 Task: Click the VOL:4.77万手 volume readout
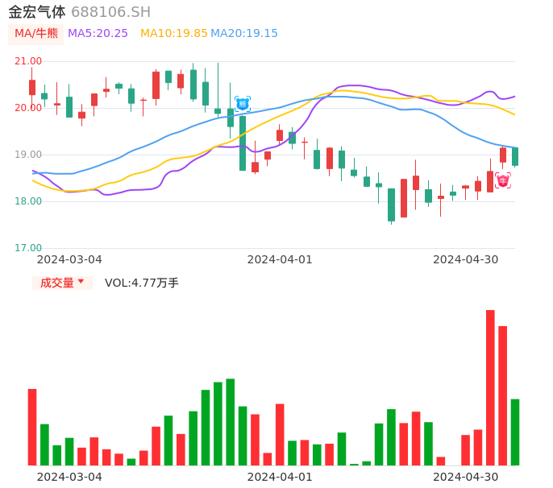point(142,283)
